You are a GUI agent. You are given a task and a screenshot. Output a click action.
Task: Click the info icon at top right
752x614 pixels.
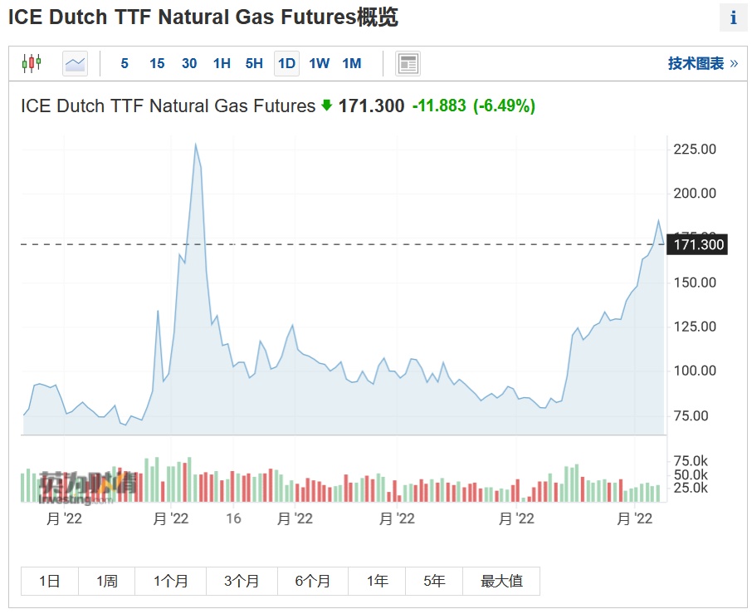click(x=733, y=17)
